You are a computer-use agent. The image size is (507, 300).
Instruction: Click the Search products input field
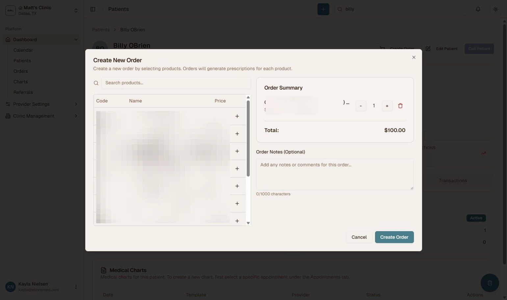pos(176,83)
